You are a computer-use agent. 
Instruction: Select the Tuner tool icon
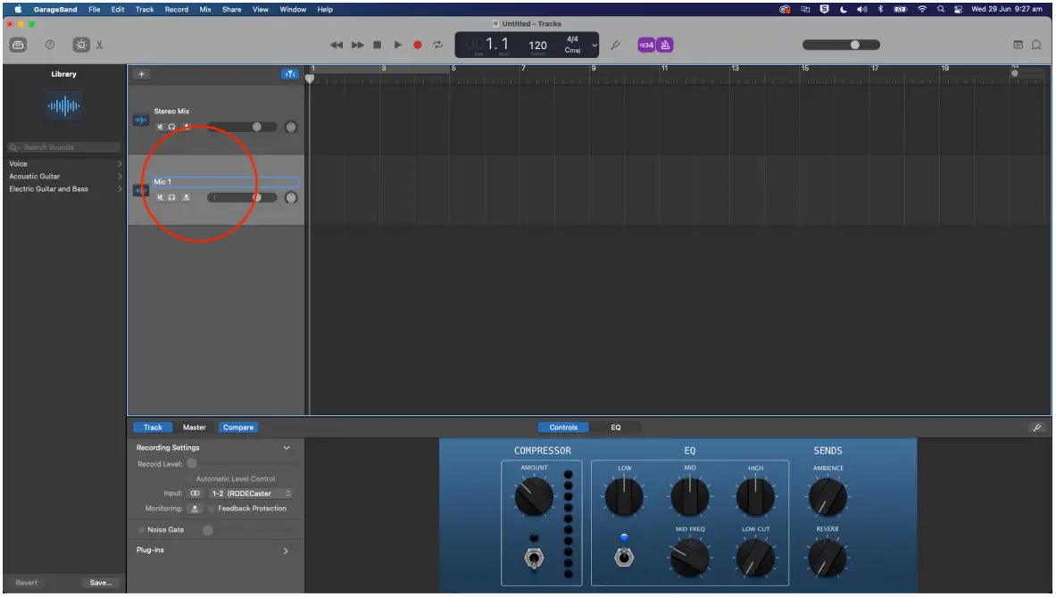(x=615, y=45)
